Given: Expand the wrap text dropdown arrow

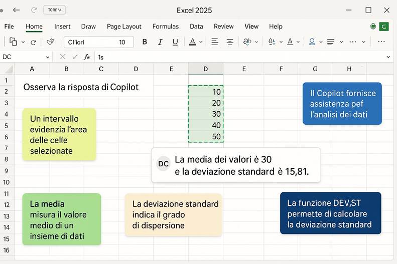Looking at the screenshot, I should click(x=256, y=42).
